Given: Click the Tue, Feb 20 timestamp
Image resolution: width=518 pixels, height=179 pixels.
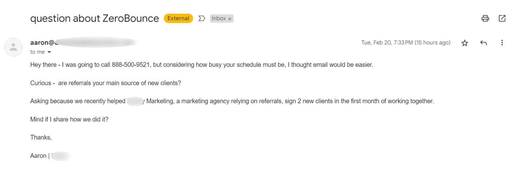Looking at the screenshot, I should [x=406, y=43].
